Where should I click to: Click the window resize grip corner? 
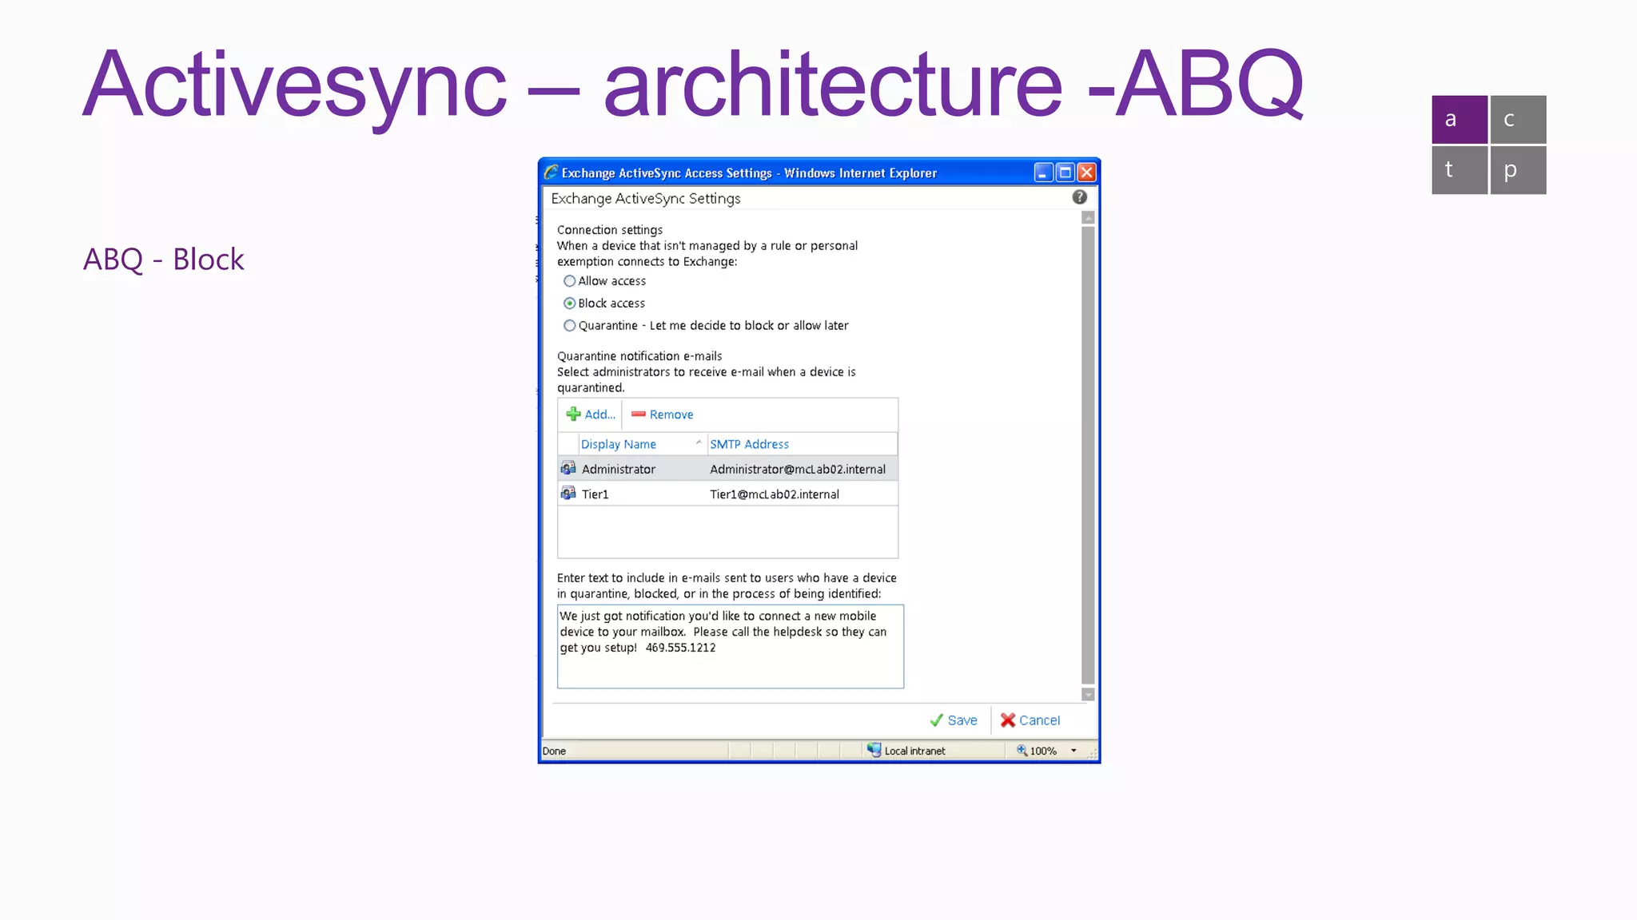point(1092,753)
